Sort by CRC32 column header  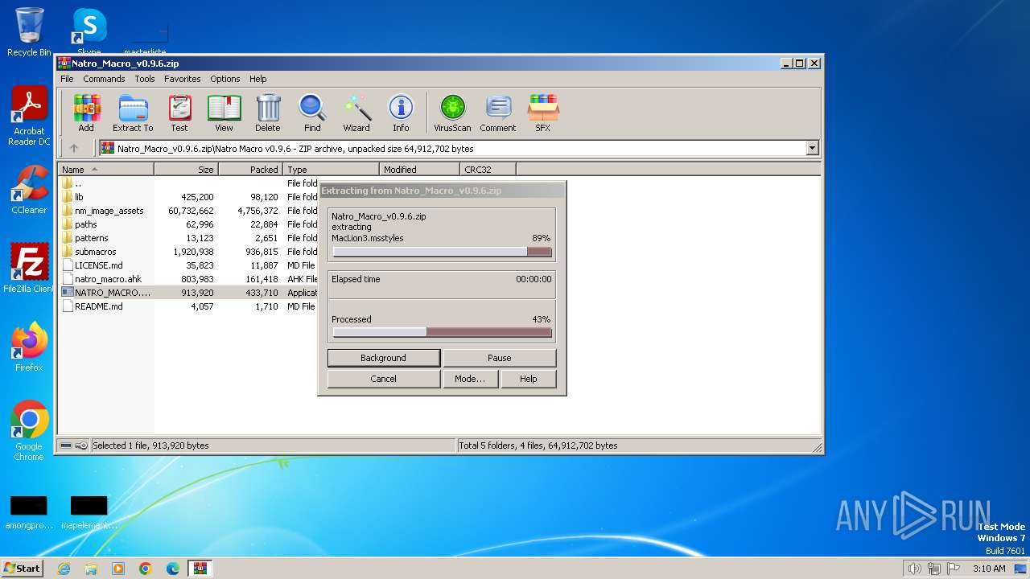488,170
